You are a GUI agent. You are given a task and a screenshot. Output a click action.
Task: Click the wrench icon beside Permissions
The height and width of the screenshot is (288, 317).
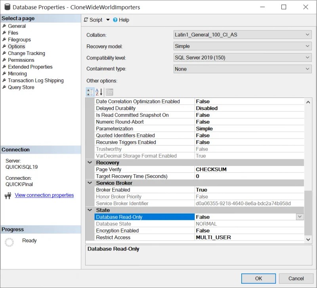click(4, 60)
